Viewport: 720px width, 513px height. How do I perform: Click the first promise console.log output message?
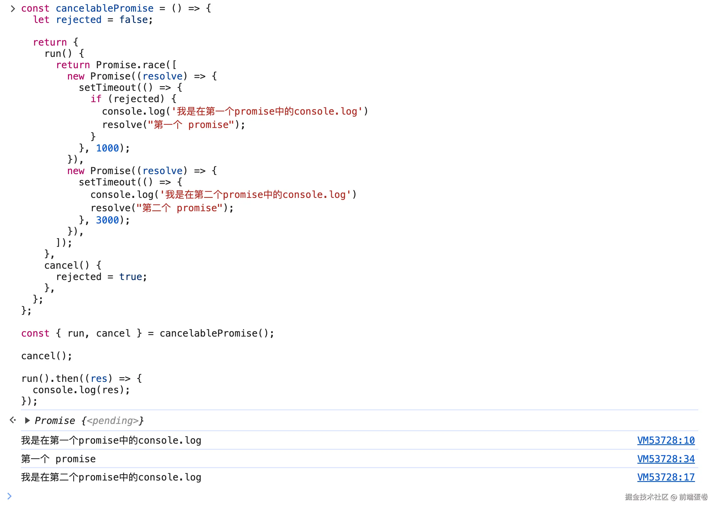(111, 440)
